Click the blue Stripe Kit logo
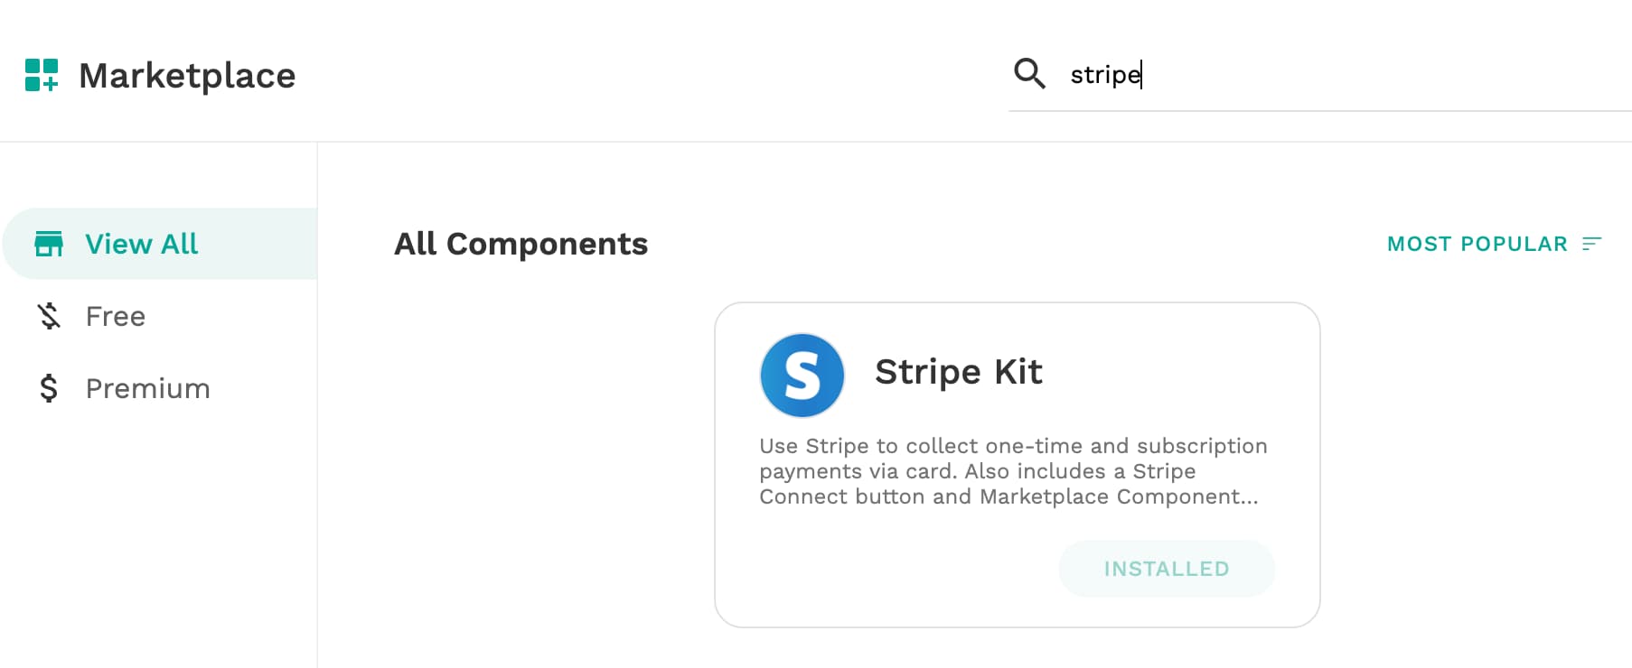Image resolution: width=1632 pixels, height=668 pixels. tap(802, 376)
